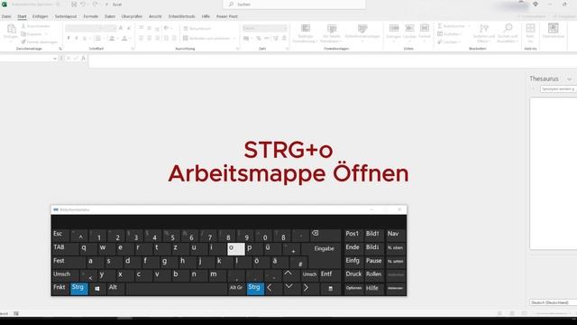The width and height of the screenshot is (577, 325).
Task: Toggle the Alt Gr key
Action: point(236,289)
